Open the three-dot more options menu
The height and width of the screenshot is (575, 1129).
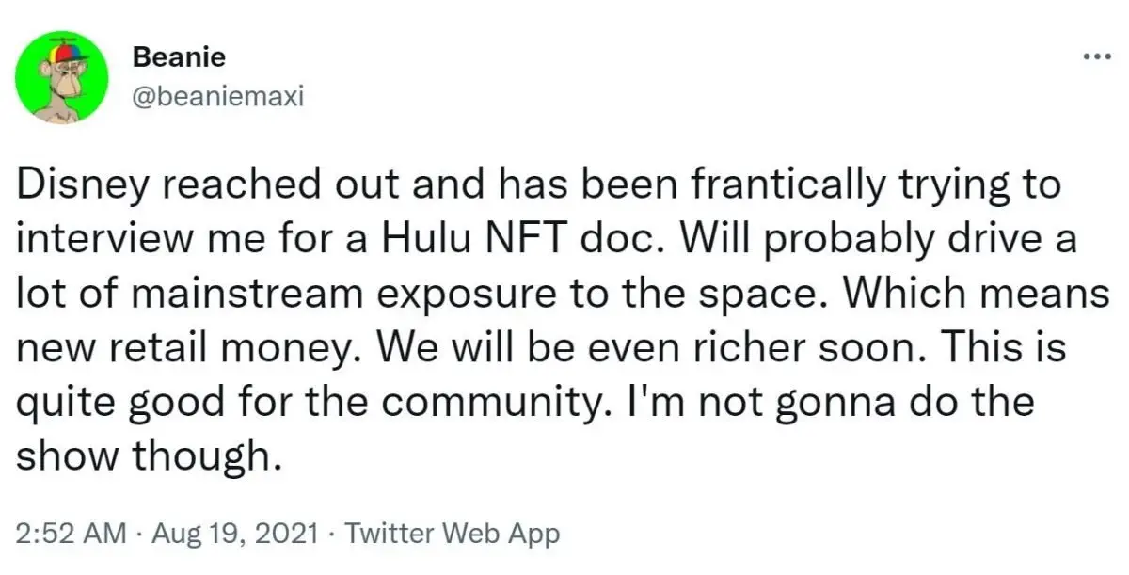click(1098, 56)
